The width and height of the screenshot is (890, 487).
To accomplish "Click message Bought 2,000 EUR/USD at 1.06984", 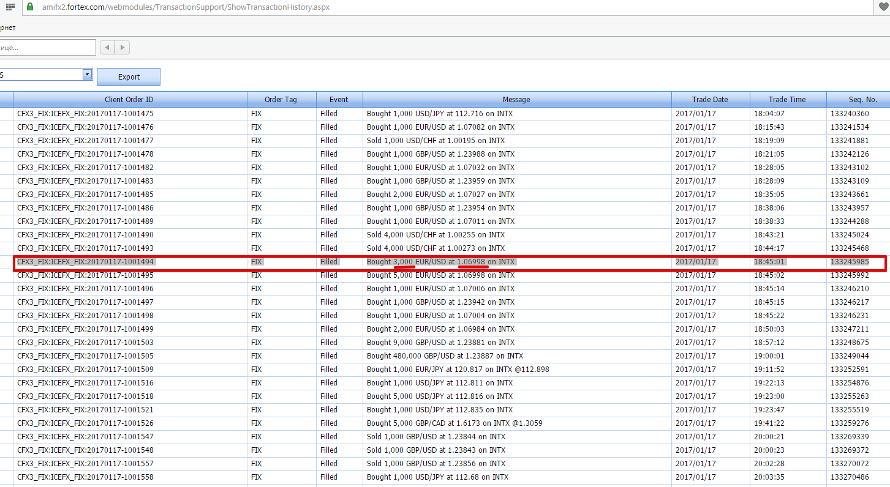I will (440, 329).
